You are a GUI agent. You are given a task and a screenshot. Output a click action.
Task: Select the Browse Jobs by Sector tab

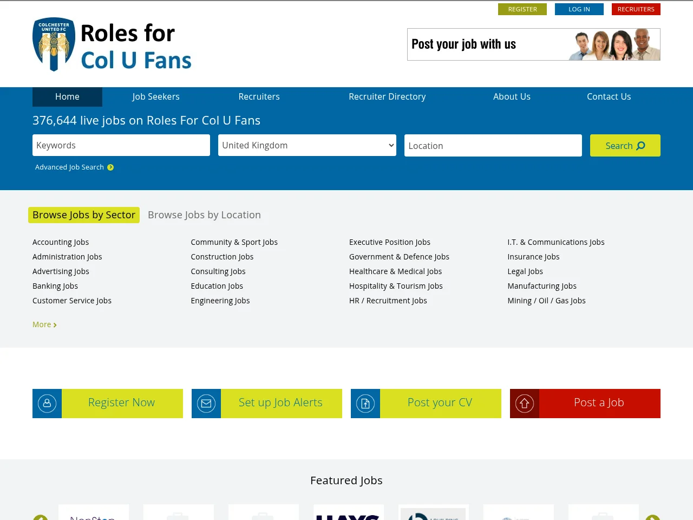coord(84,215)
